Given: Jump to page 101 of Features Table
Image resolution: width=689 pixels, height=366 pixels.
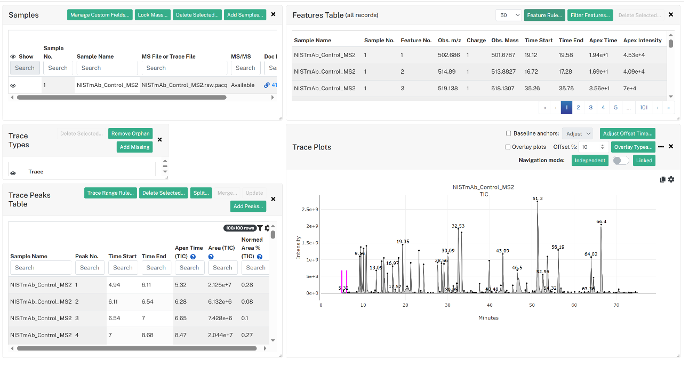Looking at the screenshot, I should click(644, 107).
